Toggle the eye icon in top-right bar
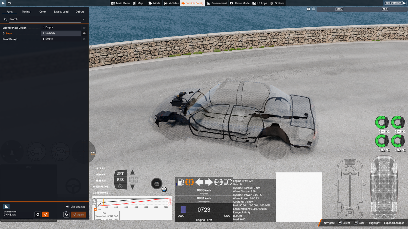Viewport: 408px width, 229px height. tap(309, 9)
